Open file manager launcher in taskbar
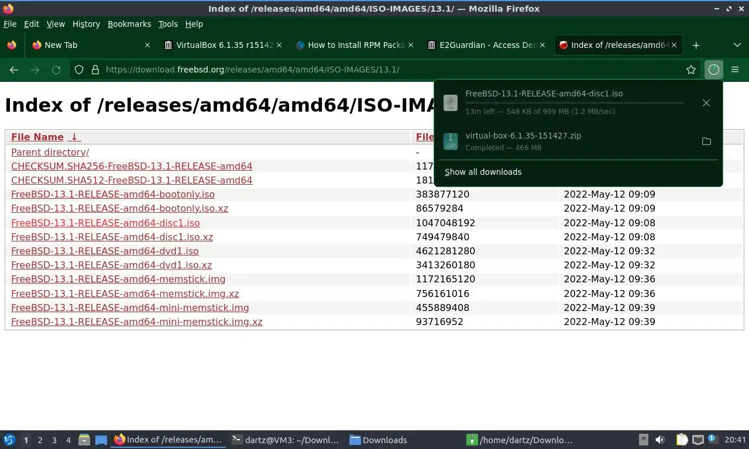 pyautogui.click(x=84, y=440)
